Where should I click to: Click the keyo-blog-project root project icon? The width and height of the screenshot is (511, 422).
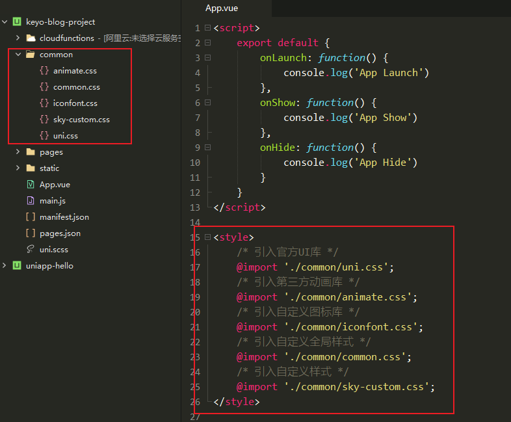(x=17, y=22)
